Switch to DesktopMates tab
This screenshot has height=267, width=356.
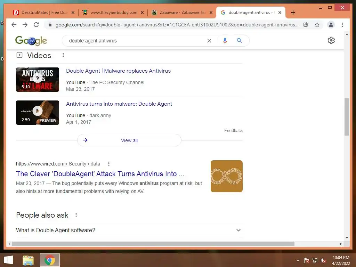(44, 13)
